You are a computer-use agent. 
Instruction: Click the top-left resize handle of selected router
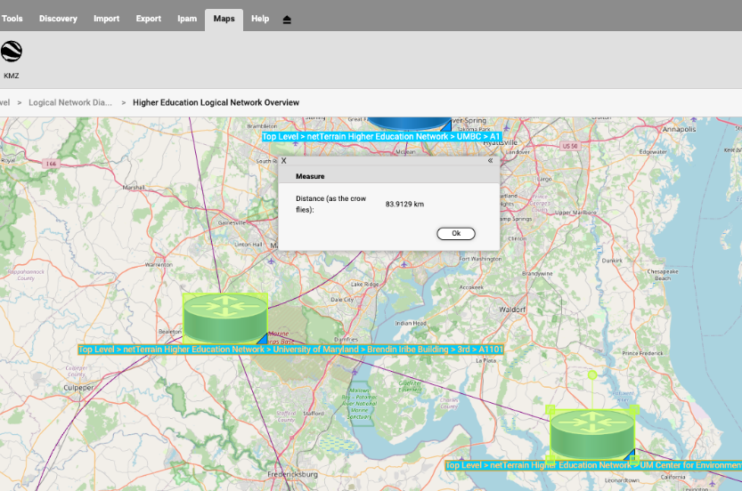[x=550, y=409]
